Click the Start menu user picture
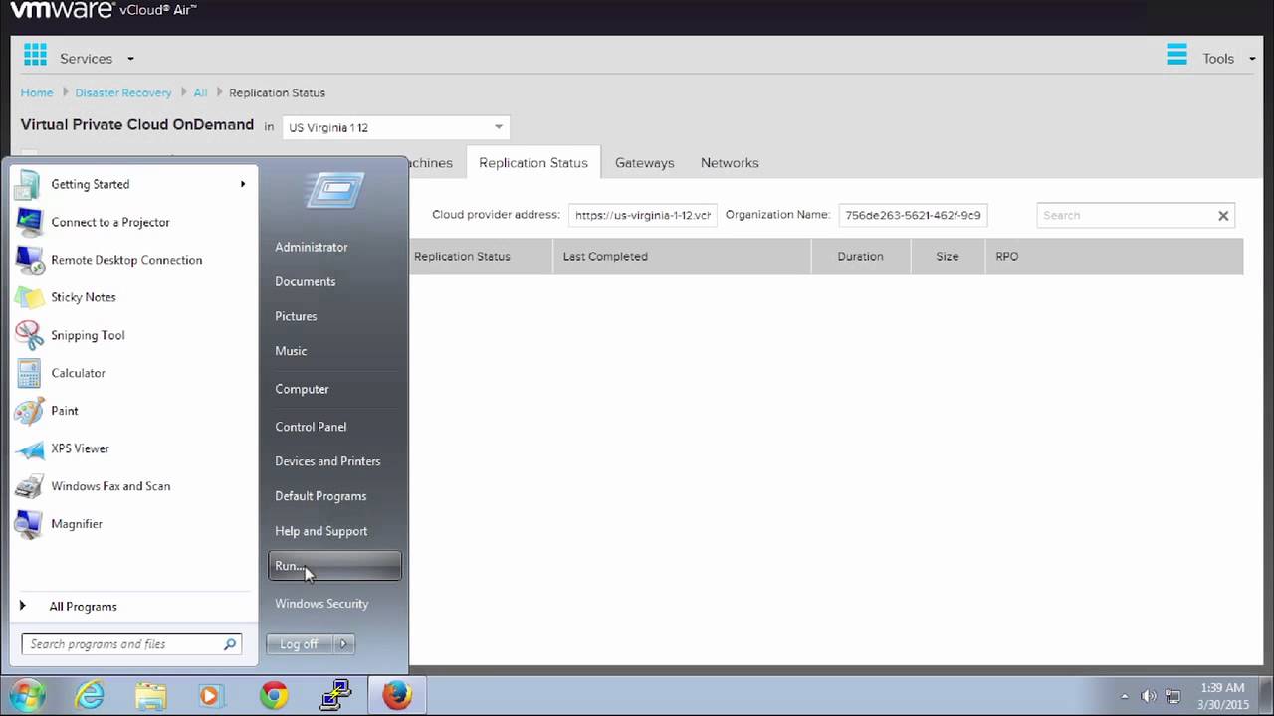1274x716 pixels. coord(334,189)
